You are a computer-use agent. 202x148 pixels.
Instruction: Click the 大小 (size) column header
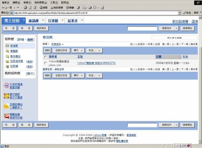(185, 57)
